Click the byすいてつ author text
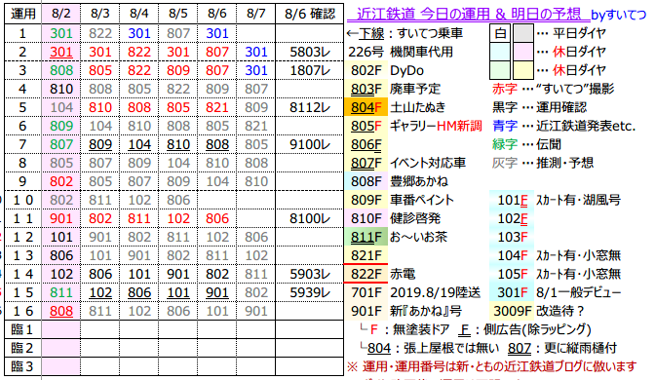The image size is (655, 380). 619,16
